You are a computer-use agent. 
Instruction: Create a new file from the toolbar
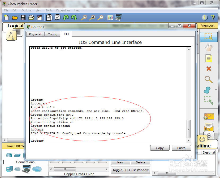point(7,18)
